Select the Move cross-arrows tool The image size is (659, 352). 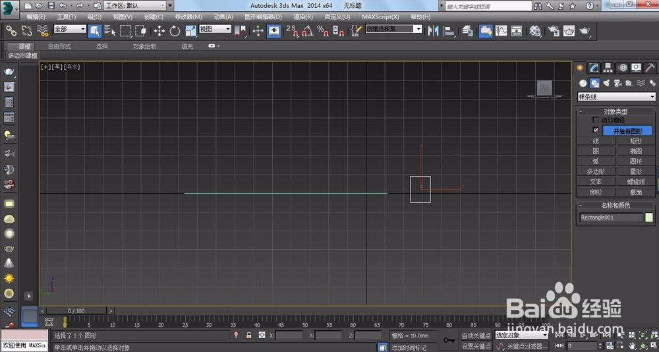(159, 31)
